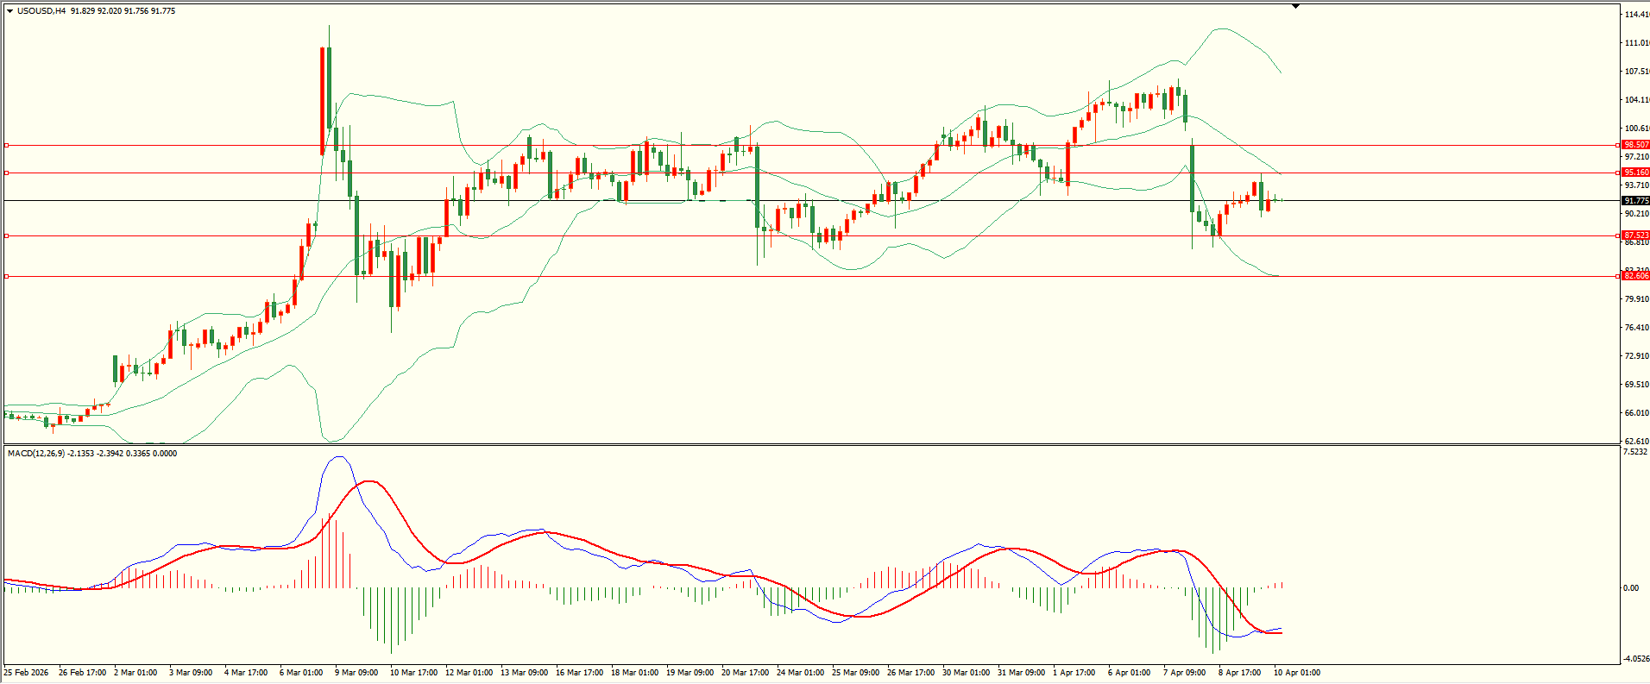This screenshot has height=684, width=1650.
Task: Click the red 95.160 price label
Action: (x=1635, y=173)
